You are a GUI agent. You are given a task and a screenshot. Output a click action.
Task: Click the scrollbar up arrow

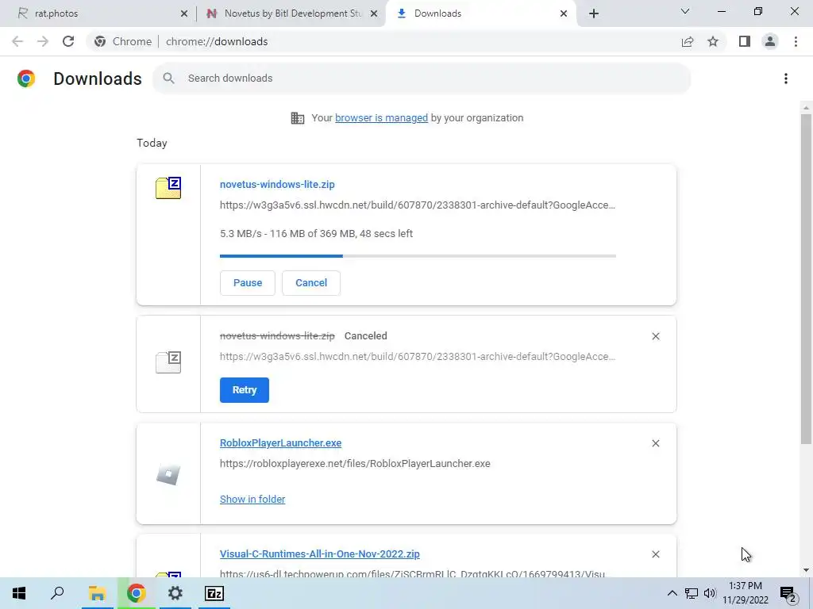coord(806,108)
